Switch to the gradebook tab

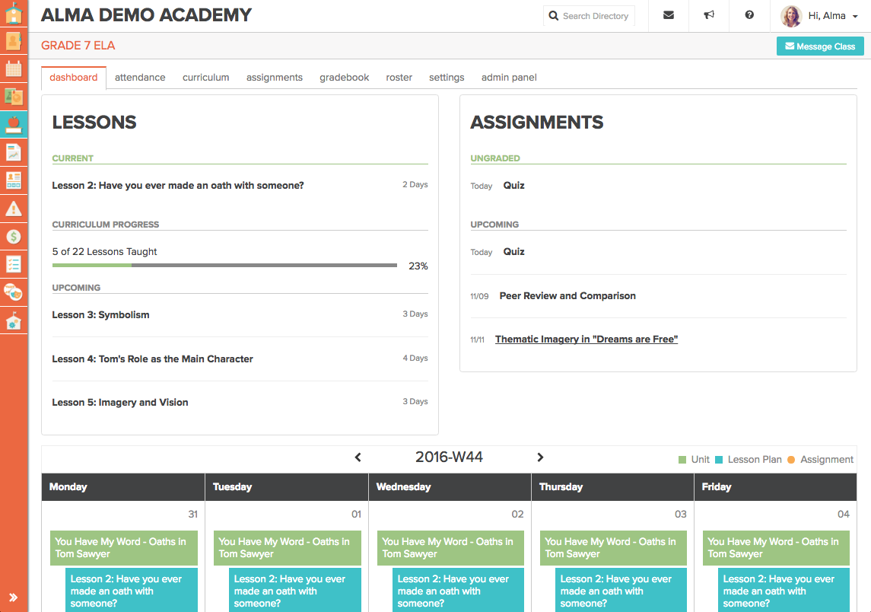point(344,78)
